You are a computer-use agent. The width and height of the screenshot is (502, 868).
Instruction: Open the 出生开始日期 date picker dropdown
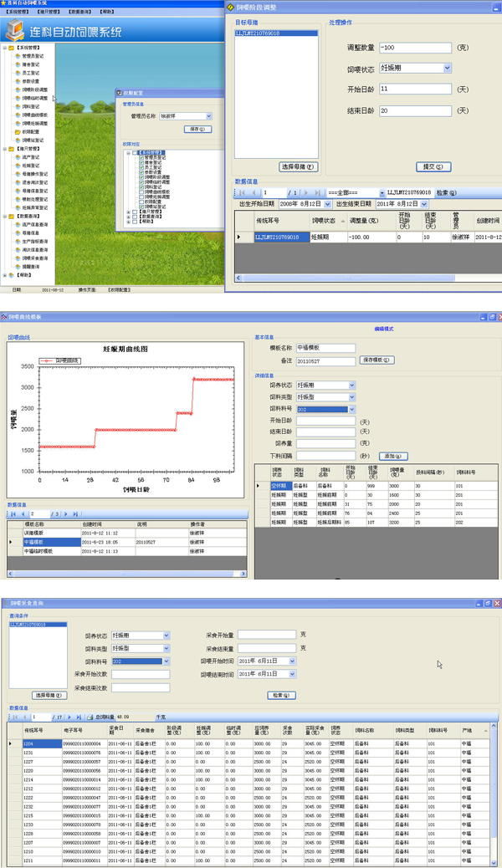pyautogui.click(x=327, y=203)
